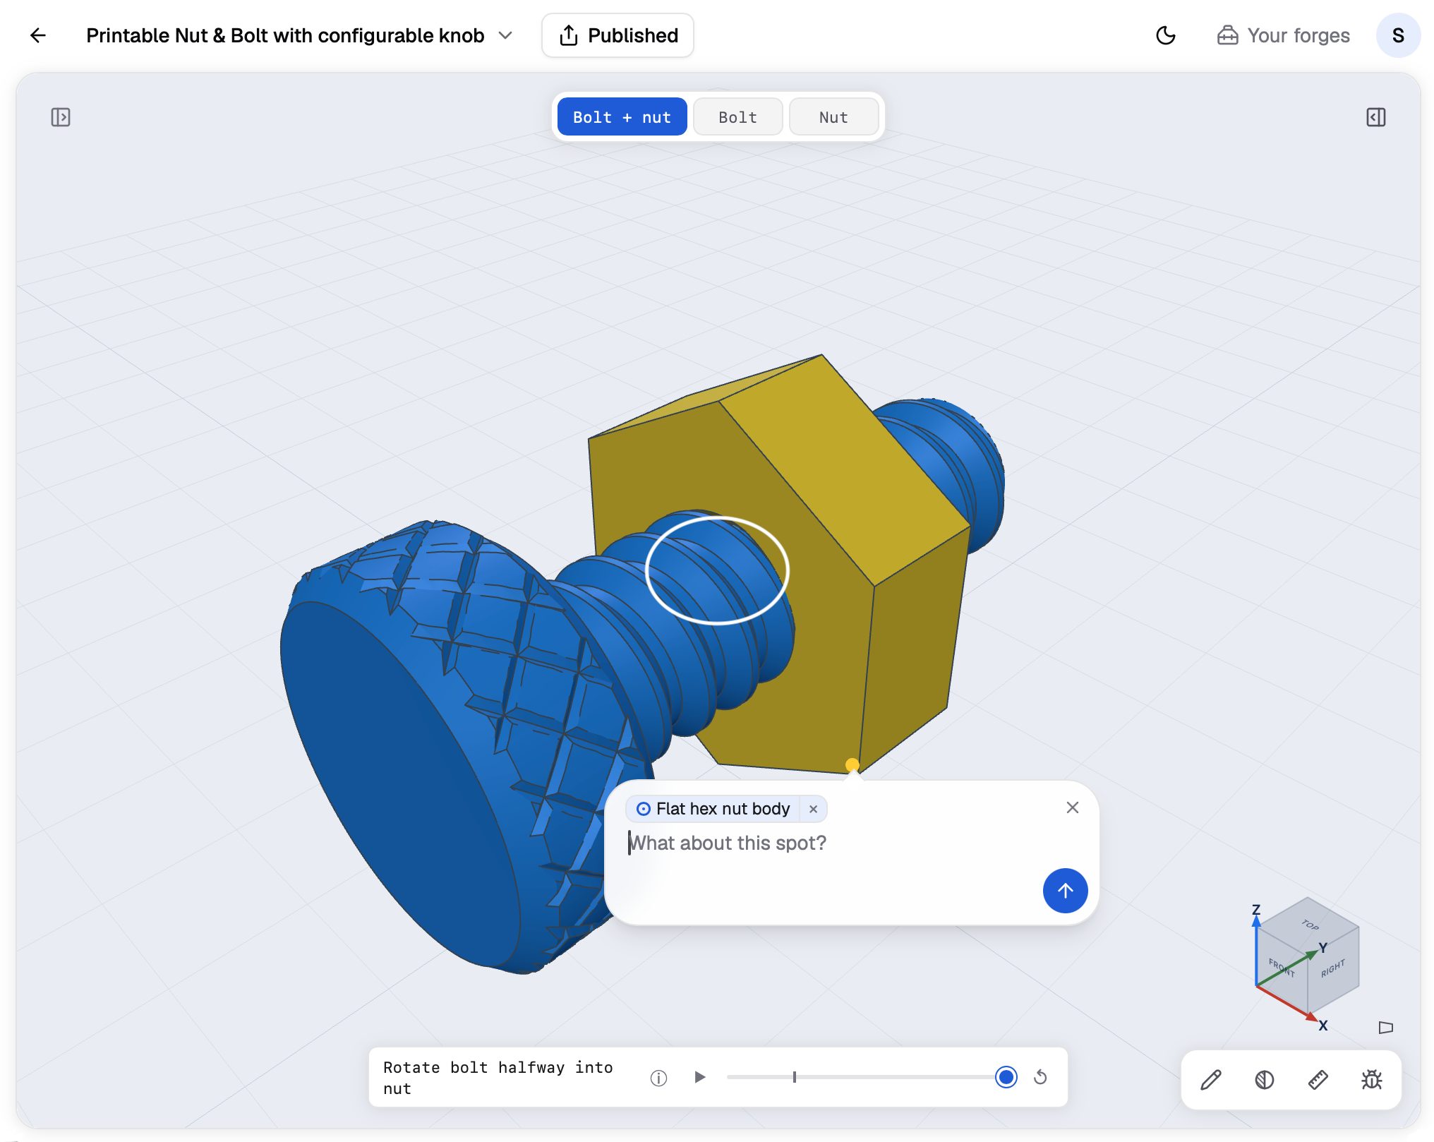Click the Y axis label on gizmo
Image resolution: width=1434 pixels, height=1142 pixels.
coord(1323,948)
